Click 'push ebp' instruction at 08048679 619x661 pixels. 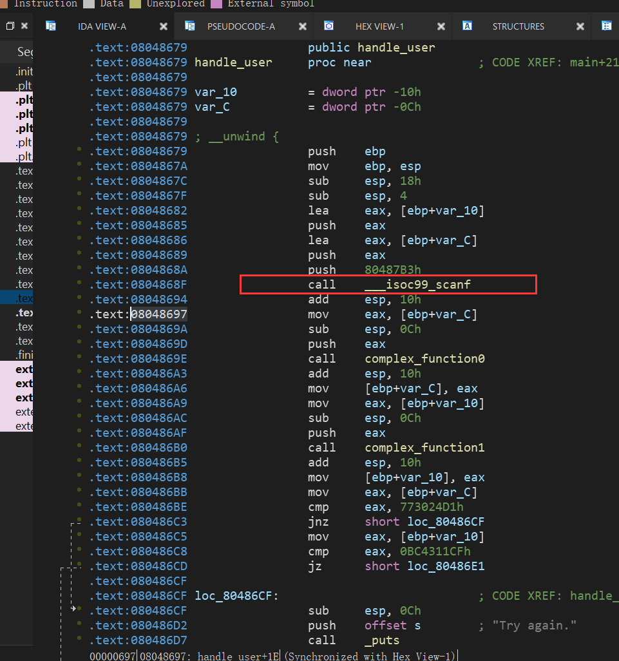(347, 151)
